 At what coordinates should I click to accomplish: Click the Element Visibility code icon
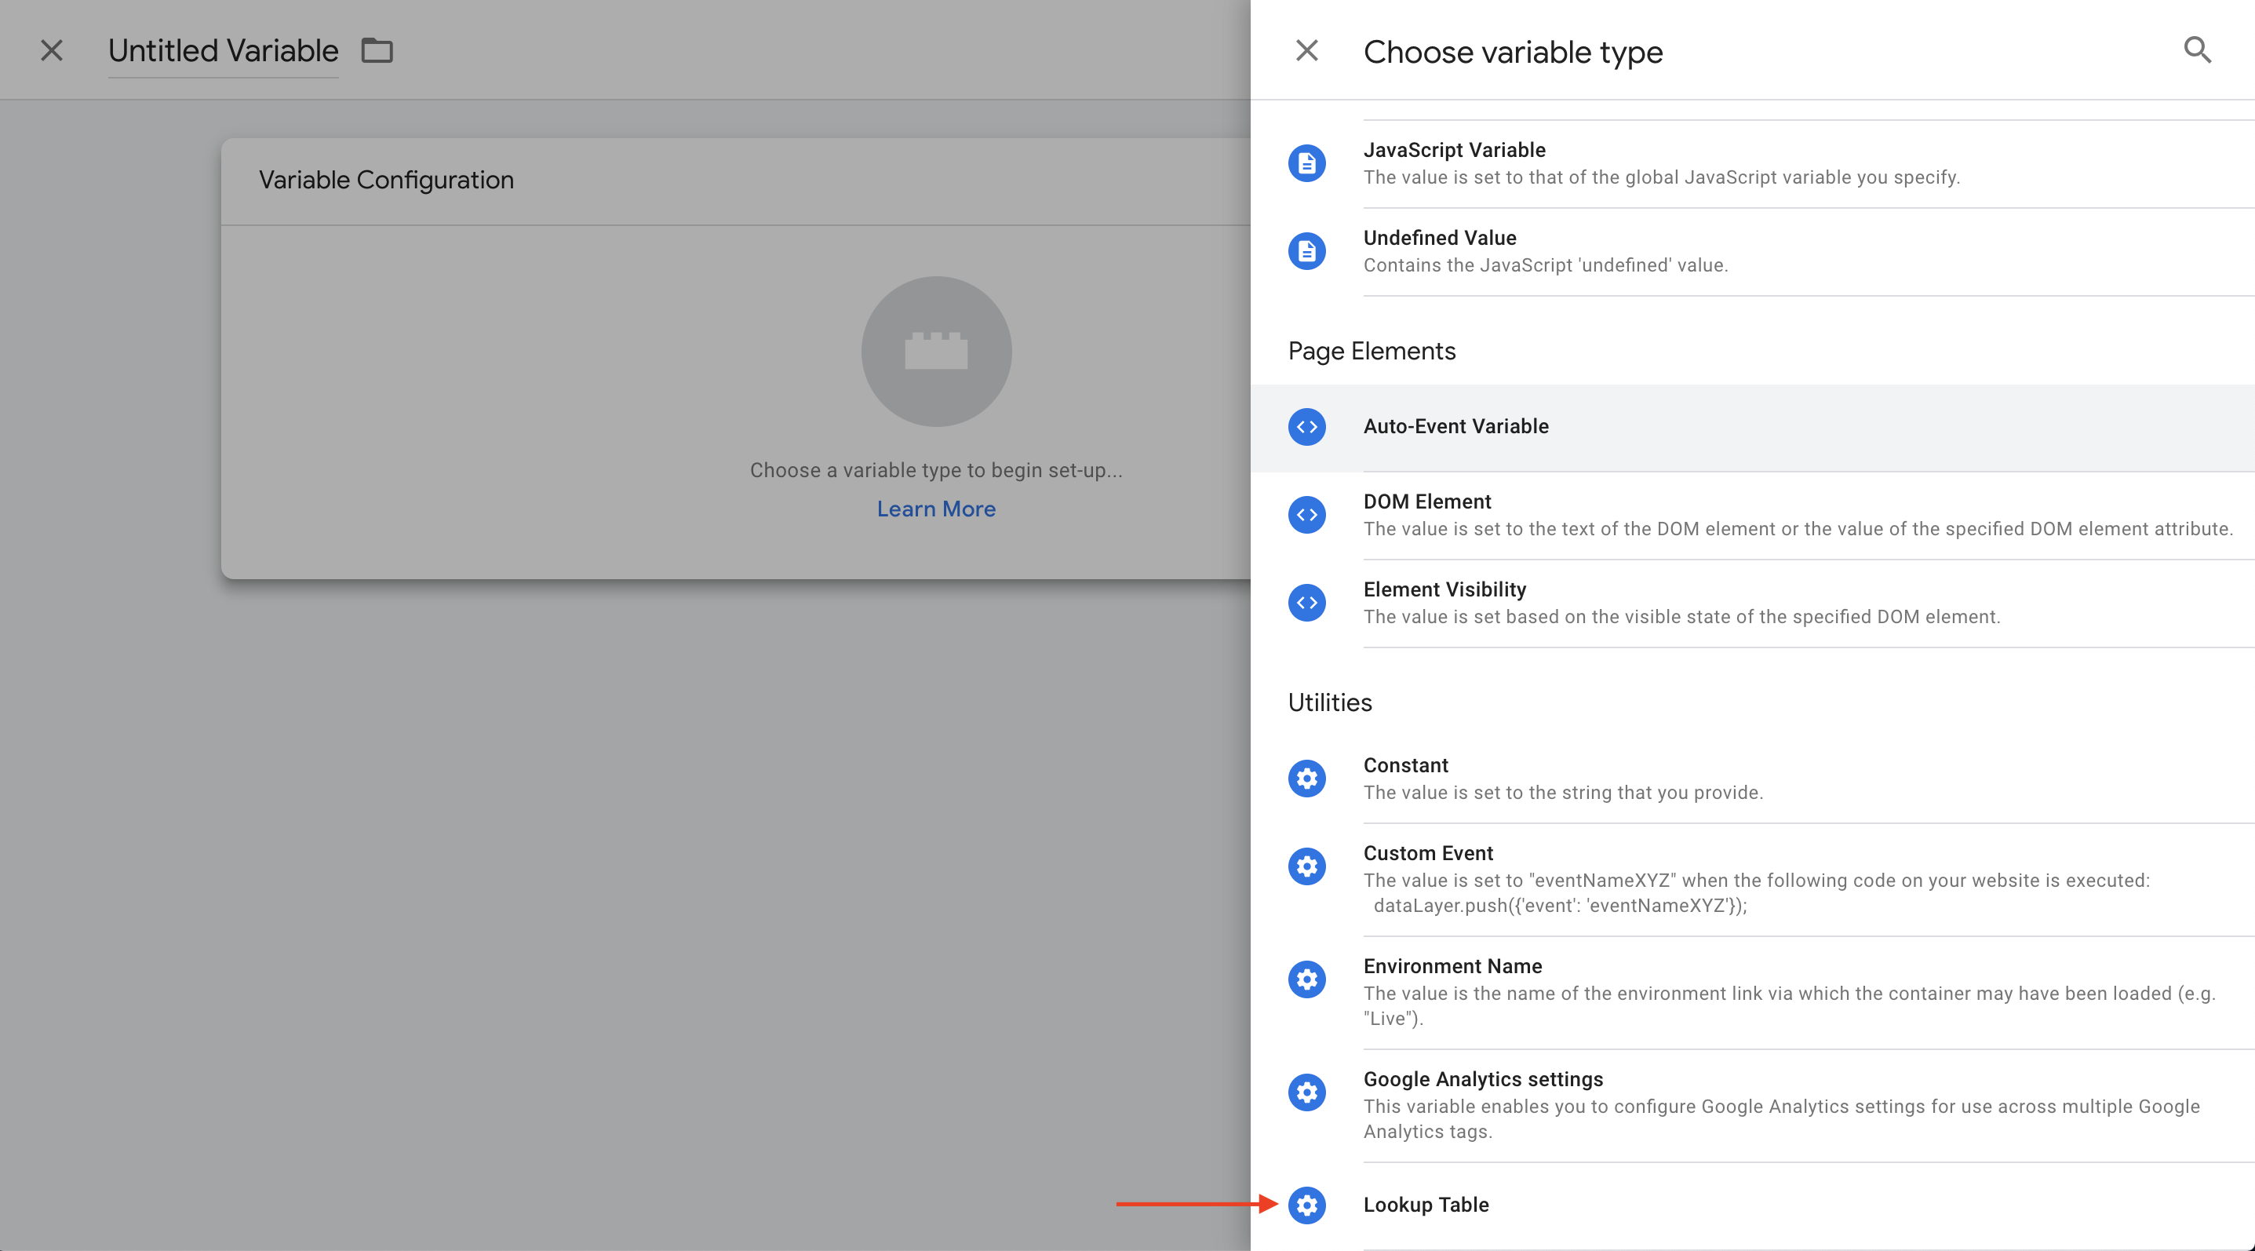tap(1306, 604)
